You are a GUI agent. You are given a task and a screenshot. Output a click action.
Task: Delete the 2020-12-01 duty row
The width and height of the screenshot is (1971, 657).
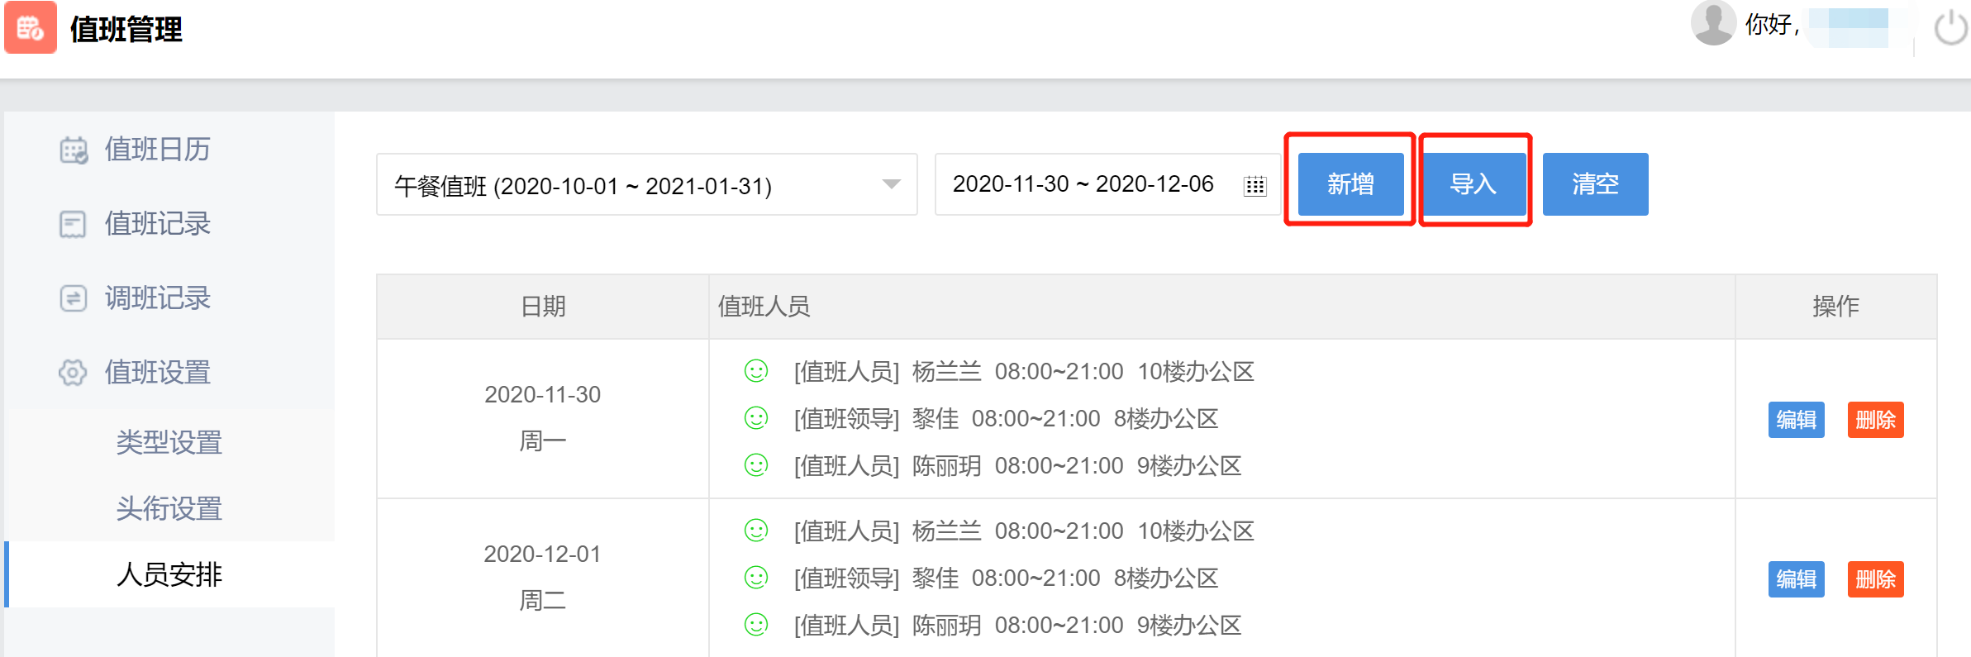[x=1875, y=579]
